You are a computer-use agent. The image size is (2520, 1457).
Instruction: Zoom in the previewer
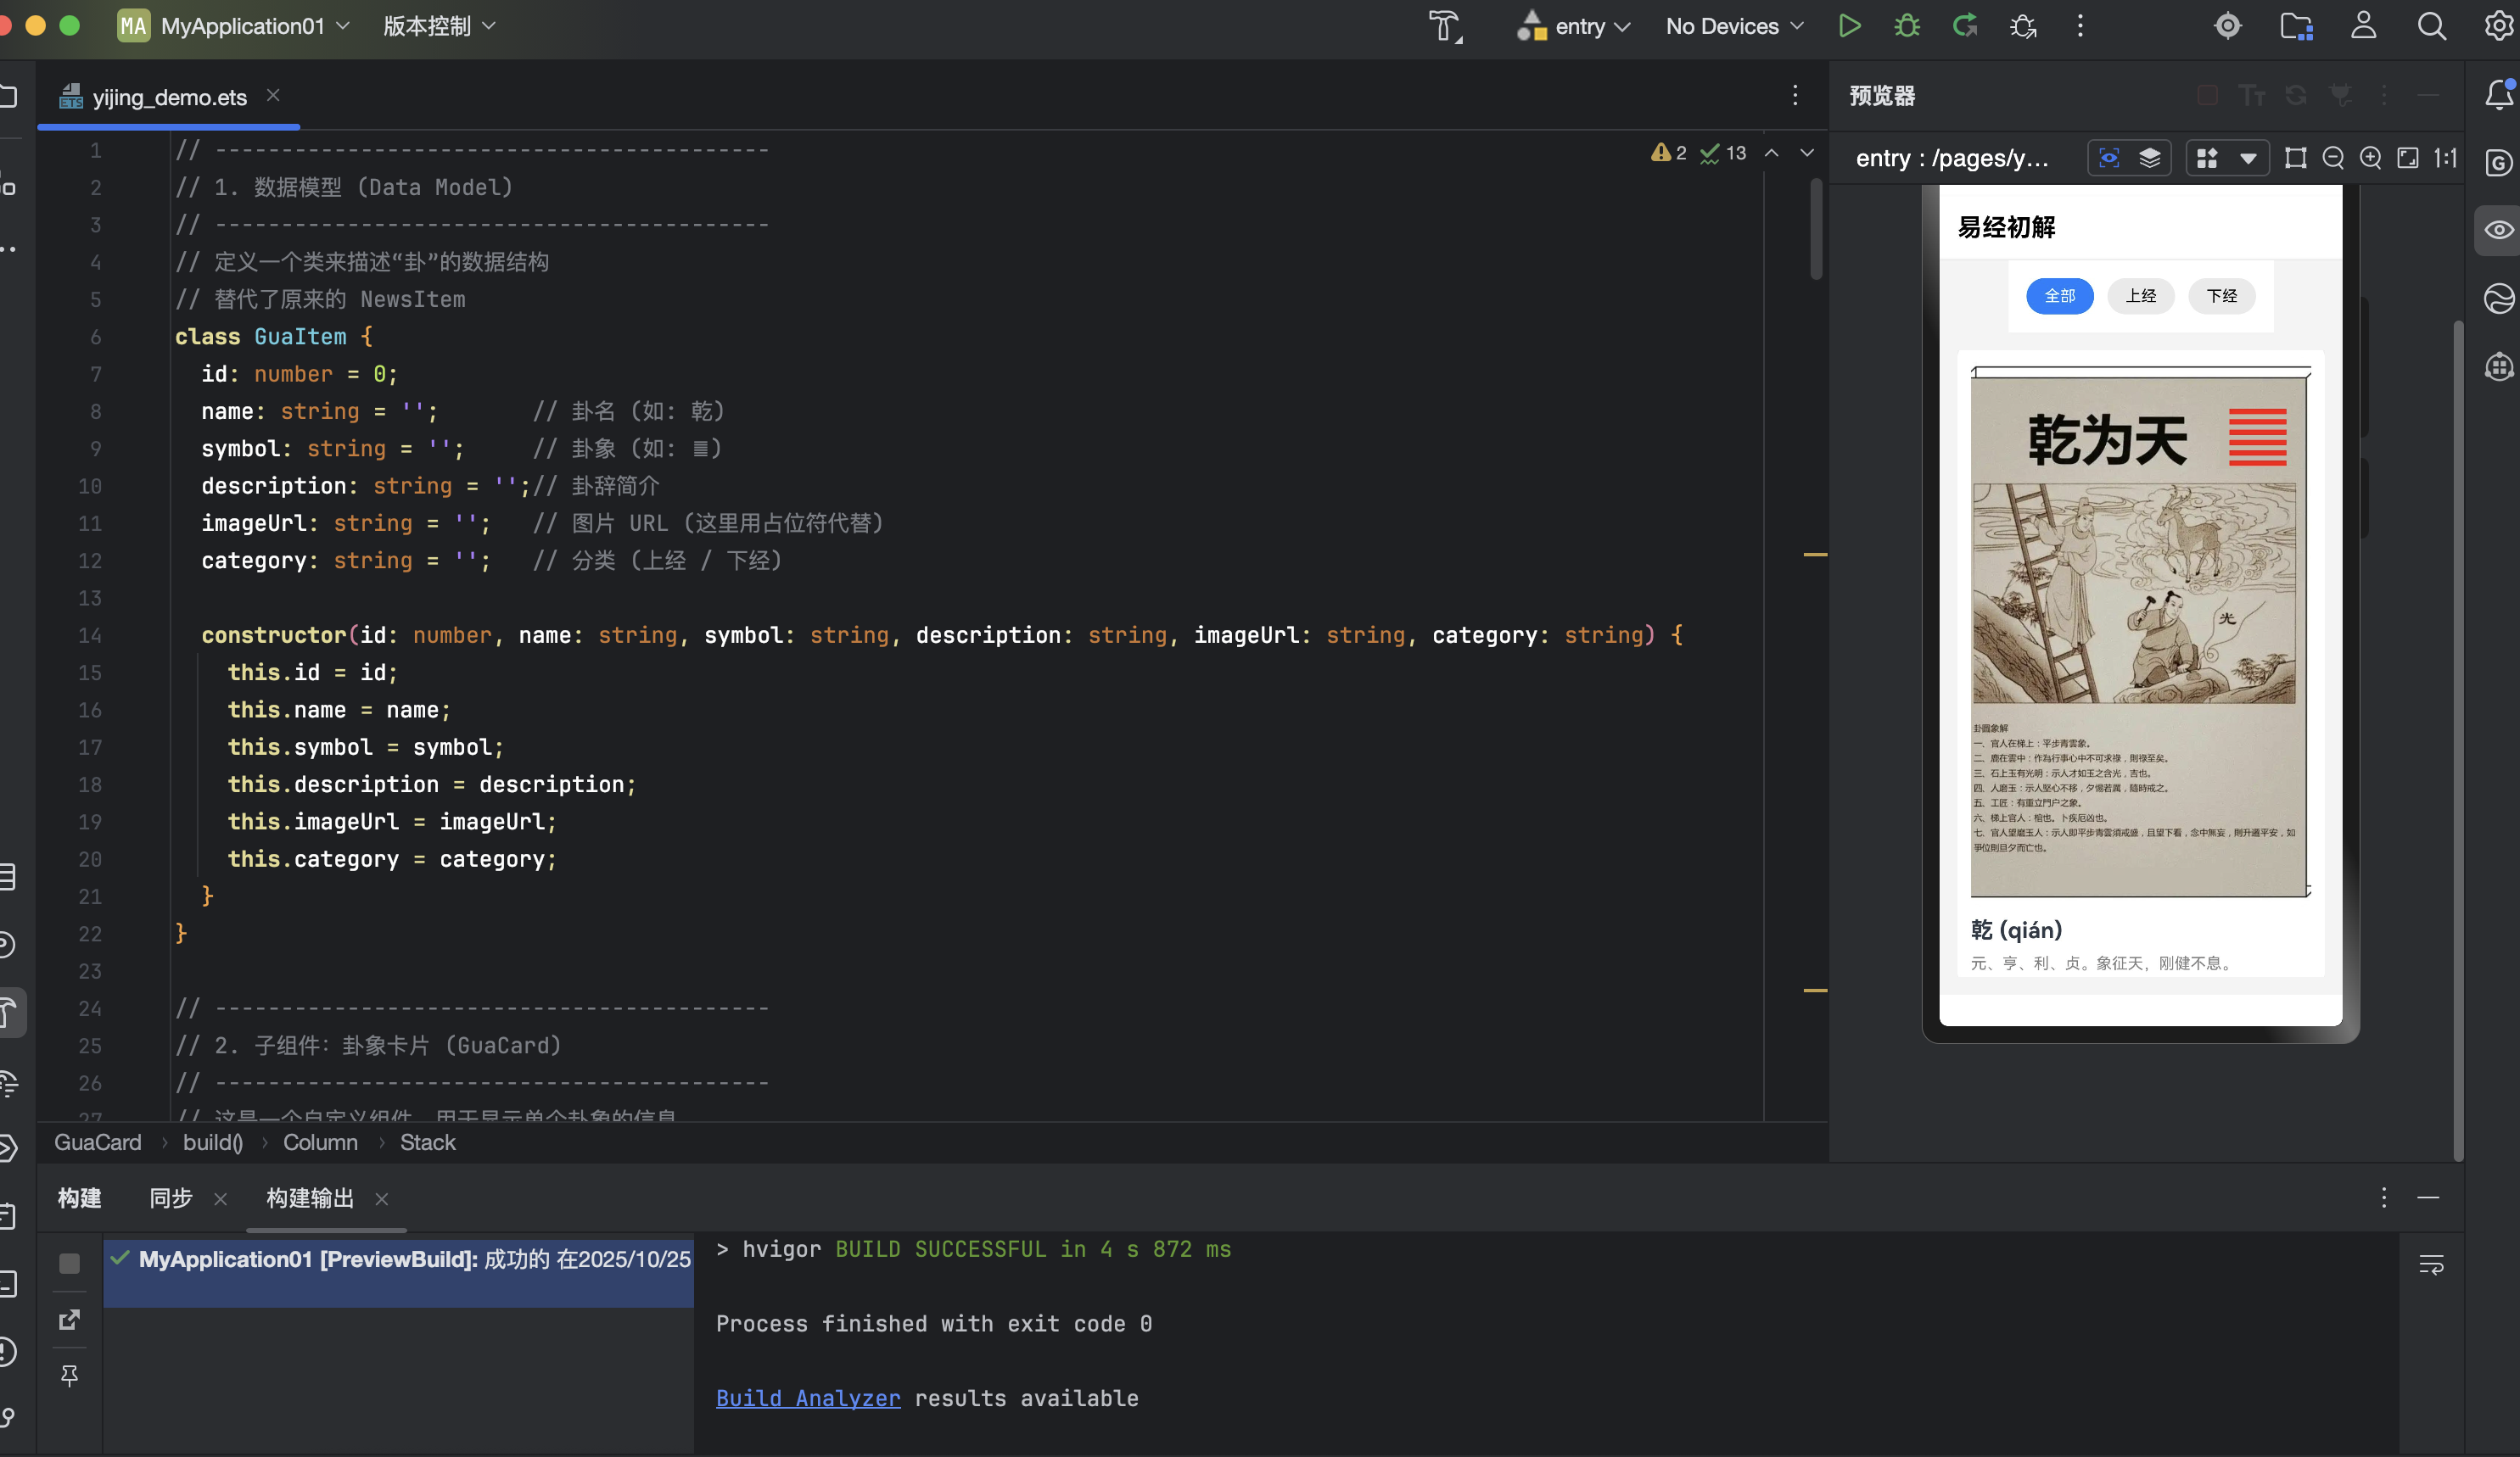click(2370, 158)
